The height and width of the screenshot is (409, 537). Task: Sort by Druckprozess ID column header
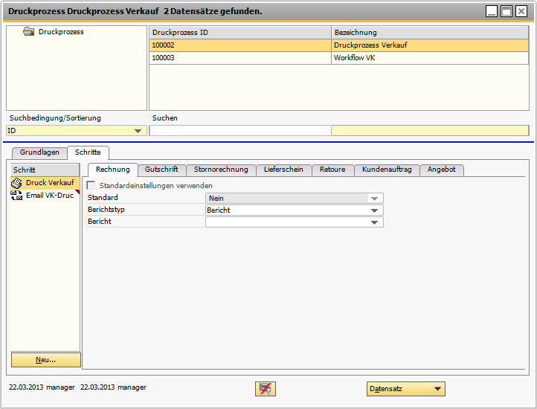point(239,33)
